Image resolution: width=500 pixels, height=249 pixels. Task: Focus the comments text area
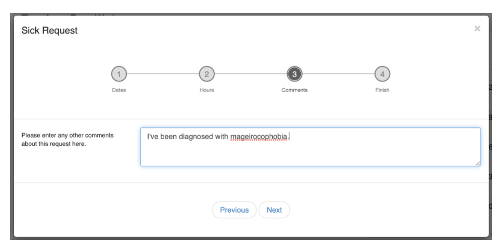pyautogui.click(x=310, y=151)
